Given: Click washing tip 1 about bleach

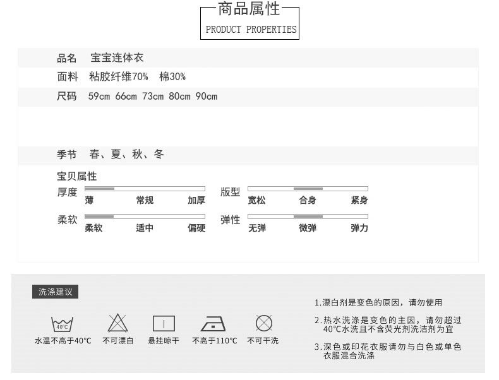Looking at the screenshot, I should pos(378,302).
